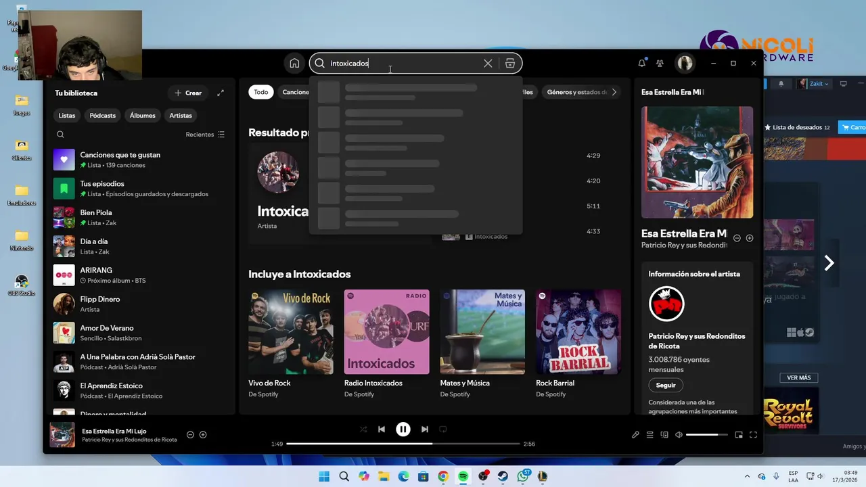The height and width of the screenshot is (487, 866).
Task: Open Spotify notifications bell
Action: pos(641,64)
